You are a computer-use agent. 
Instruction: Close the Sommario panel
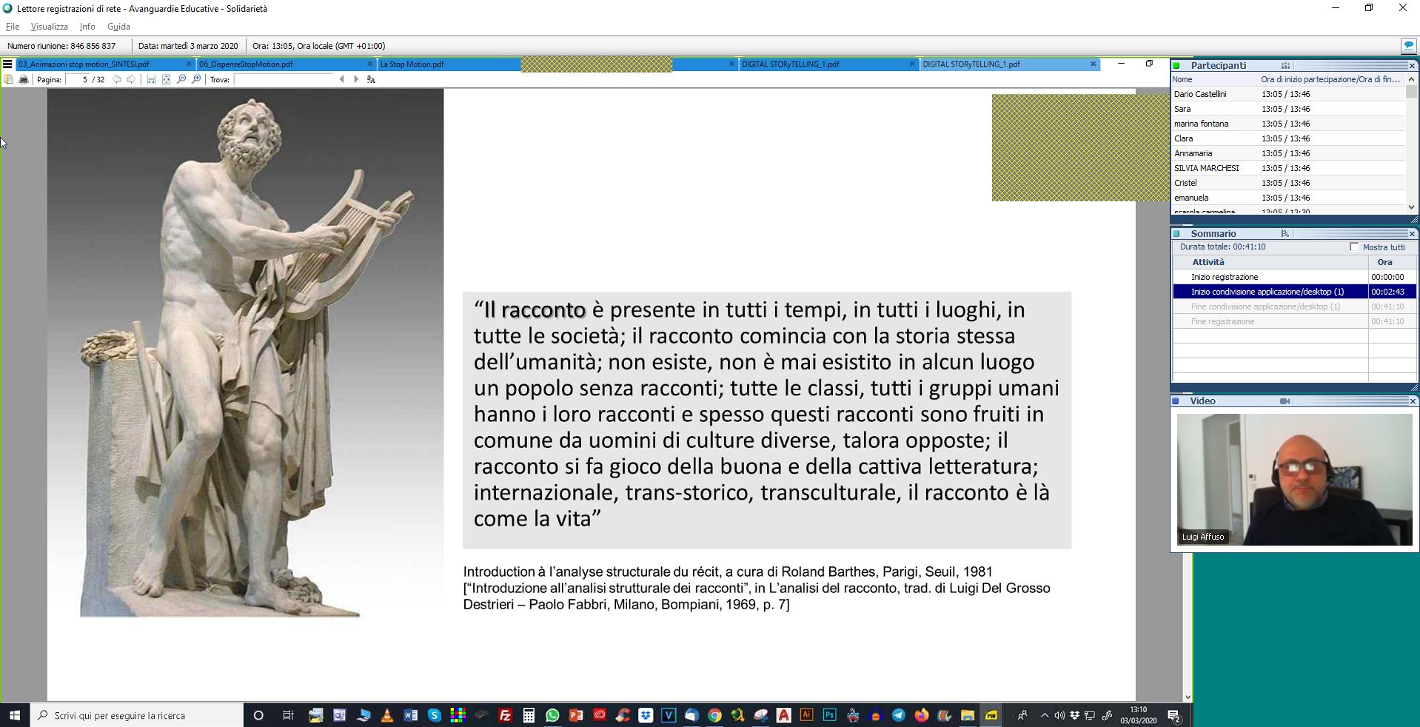1412,234
